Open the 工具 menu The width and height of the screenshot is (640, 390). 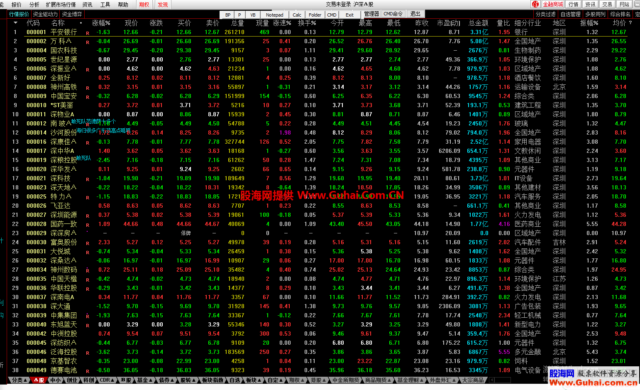(105, 5)
